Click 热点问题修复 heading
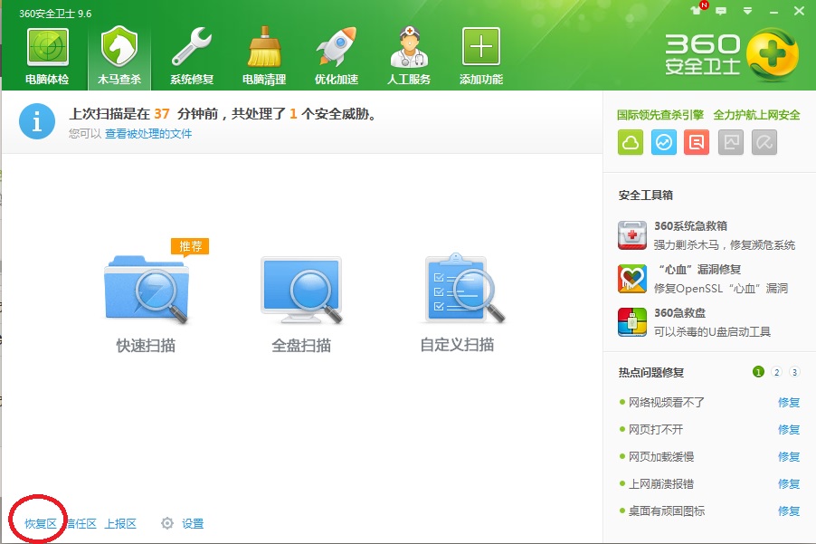The height and width of the screenshot is (544, 816). 651,372
